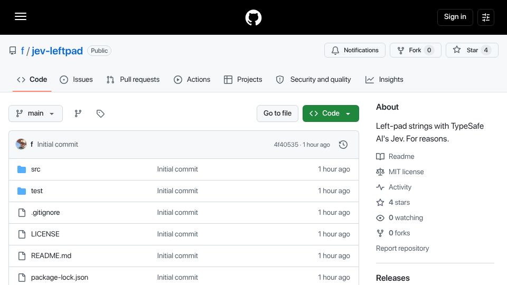Expand the main branch selector
The image size is (507, 285).
pyautogui.click(x=35, y=113)
